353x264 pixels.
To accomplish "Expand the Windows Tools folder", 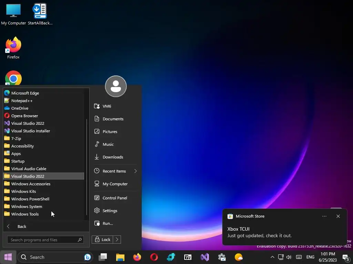I will 43,214.
